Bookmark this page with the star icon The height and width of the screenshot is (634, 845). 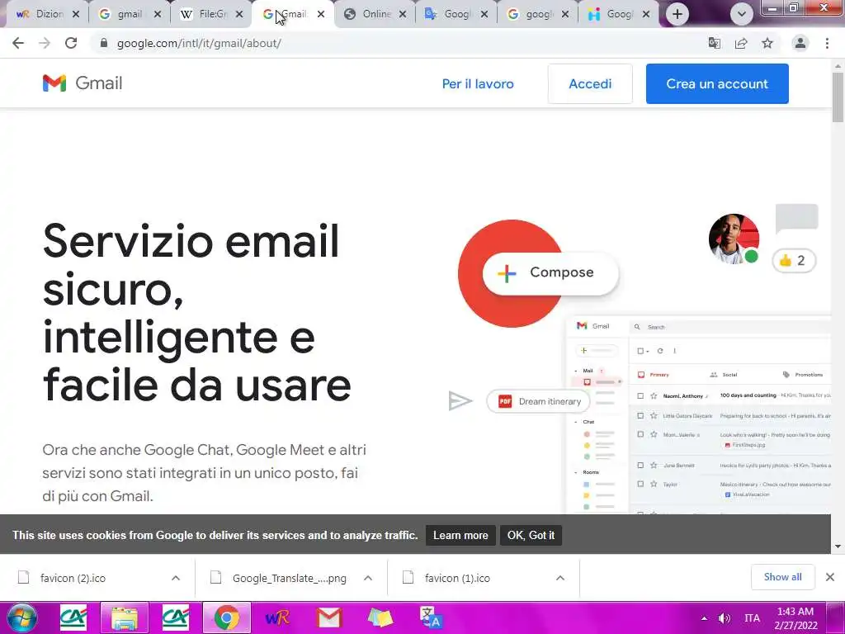(767, 43)
